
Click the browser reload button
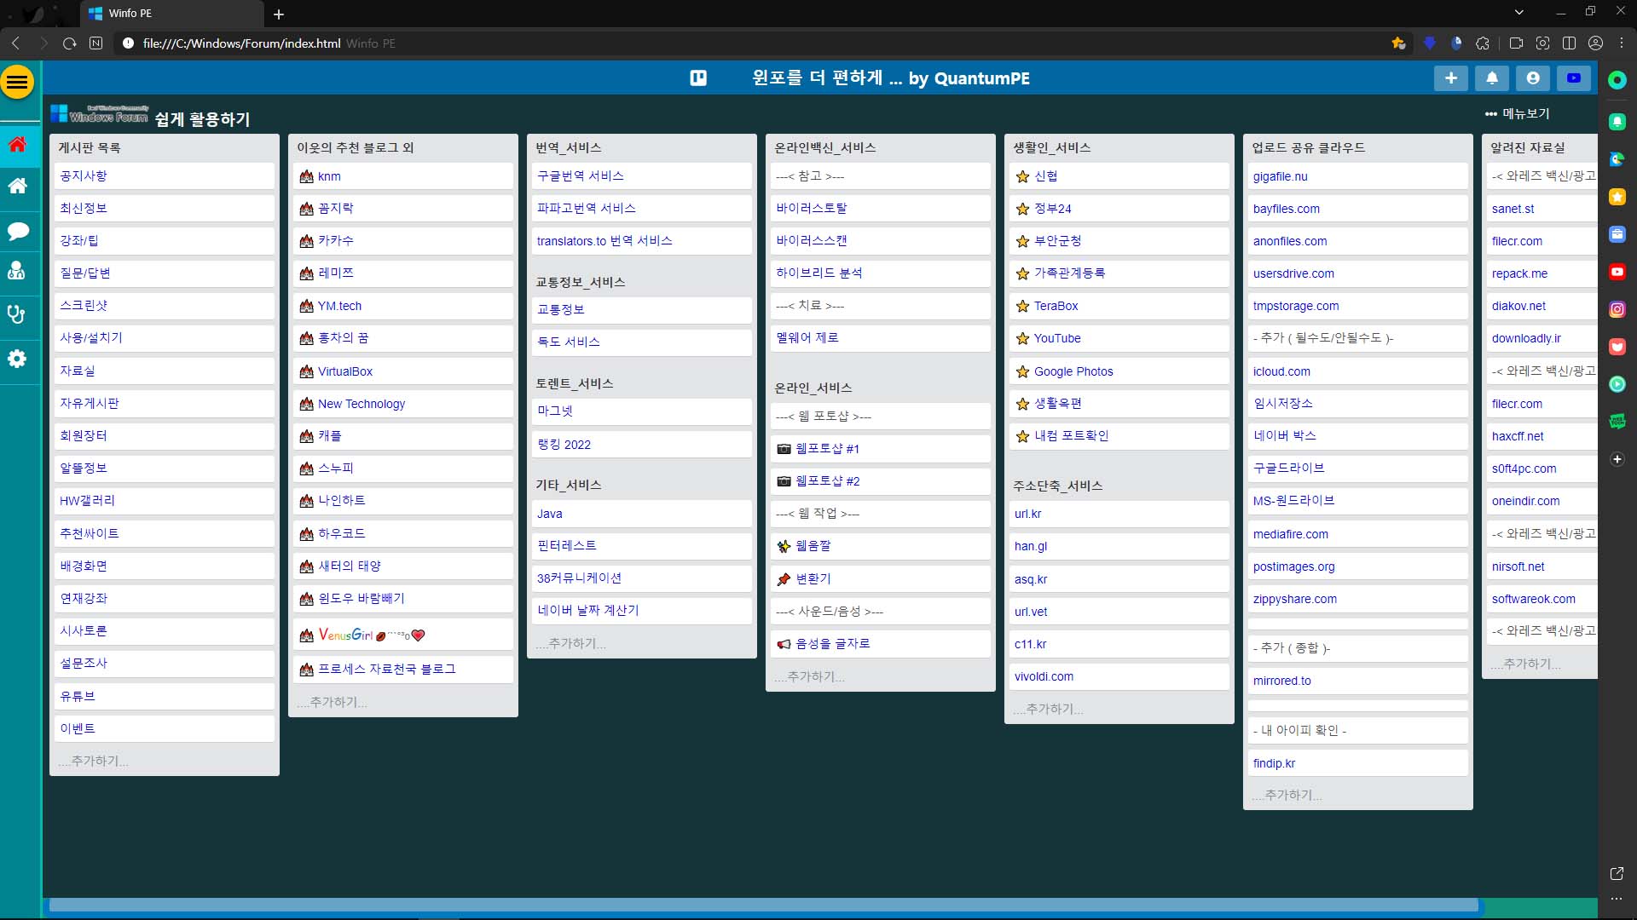(70, 43)
